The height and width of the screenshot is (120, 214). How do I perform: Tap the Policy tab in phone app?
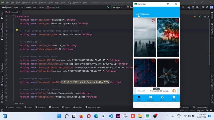[x=174, y=98]
